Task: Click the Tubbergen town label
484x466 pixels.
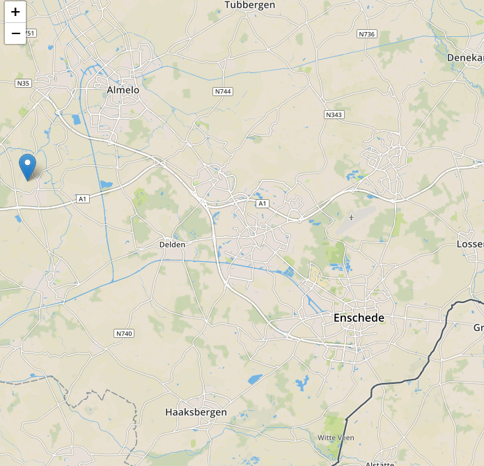Action: click(250, 6)
